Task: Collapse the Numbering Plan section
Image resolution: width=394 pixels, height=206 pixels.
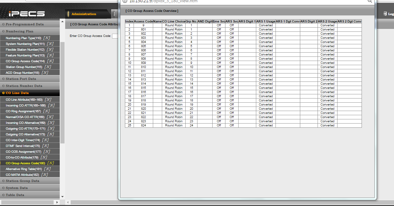Action: 19,31
